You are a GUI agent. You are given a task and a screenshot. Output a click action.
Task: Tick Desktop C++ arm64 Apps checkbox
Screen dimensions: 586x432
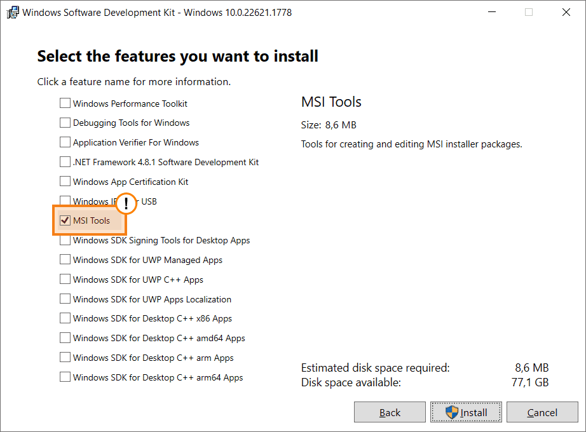point(65,377)
